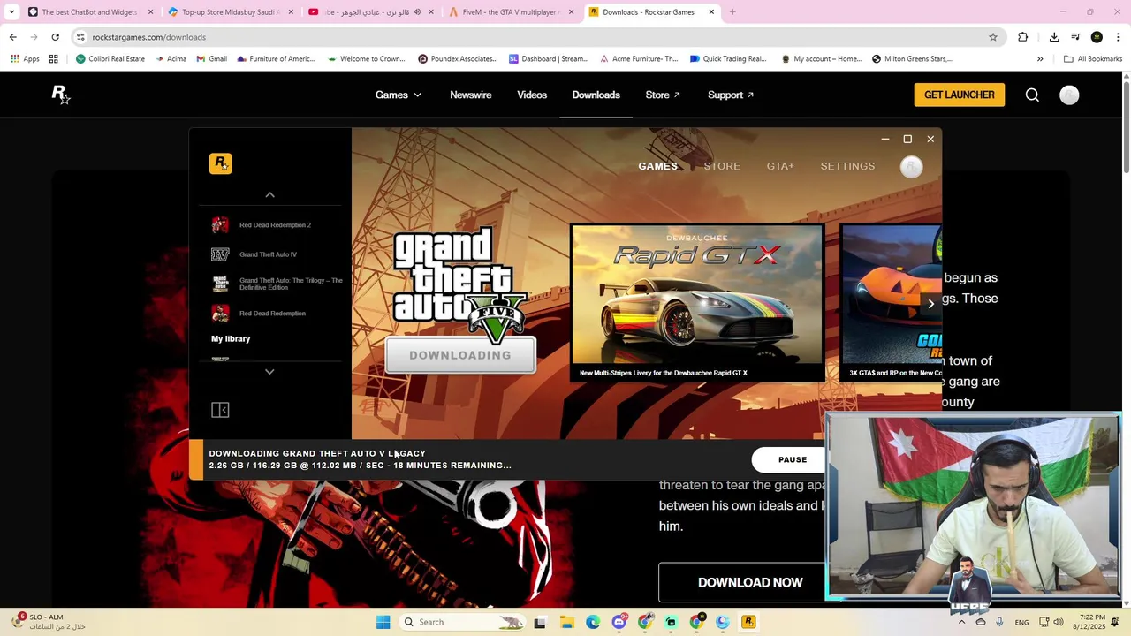This screenshot has height=636, width=1131.
Task: Collapse the launcher sidebar panel icon
Action: [220, 410]
